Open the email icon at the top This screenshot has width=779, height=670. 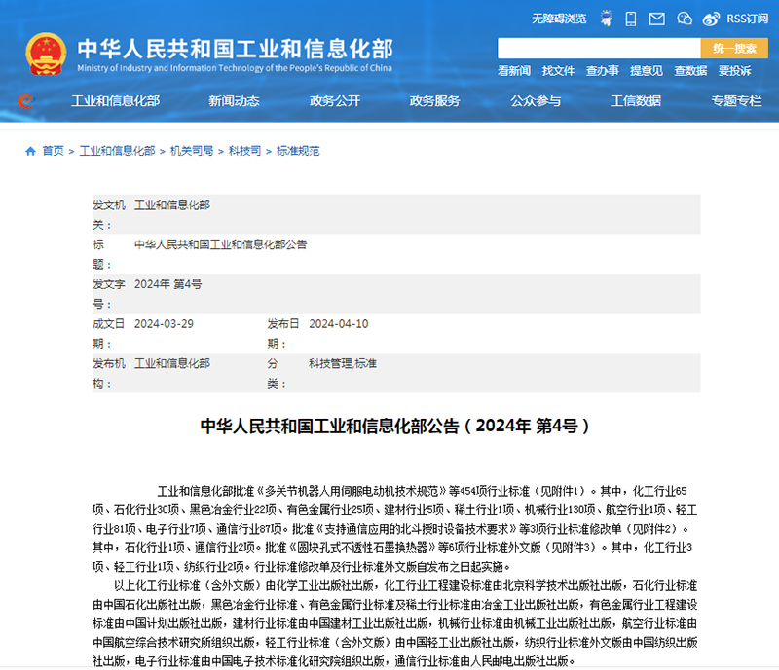(656, 19)
